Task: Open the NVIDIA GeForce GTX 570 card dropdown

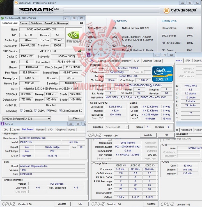Action: [x=26, y=118]
